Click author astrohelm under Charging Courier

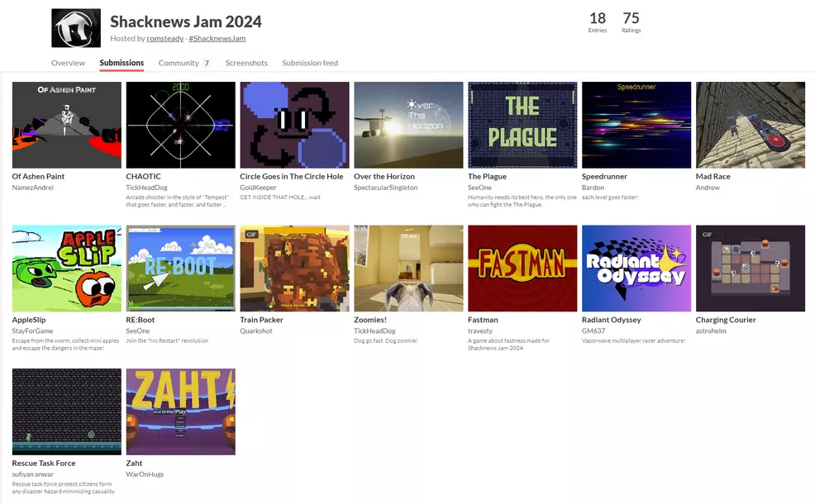tap(713, 330)
